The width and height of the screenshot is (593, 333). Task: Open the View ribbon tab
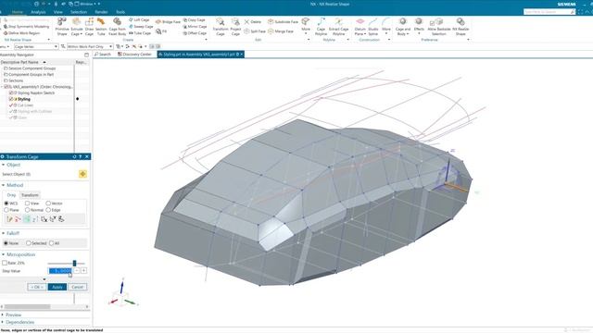coord(57,12)
